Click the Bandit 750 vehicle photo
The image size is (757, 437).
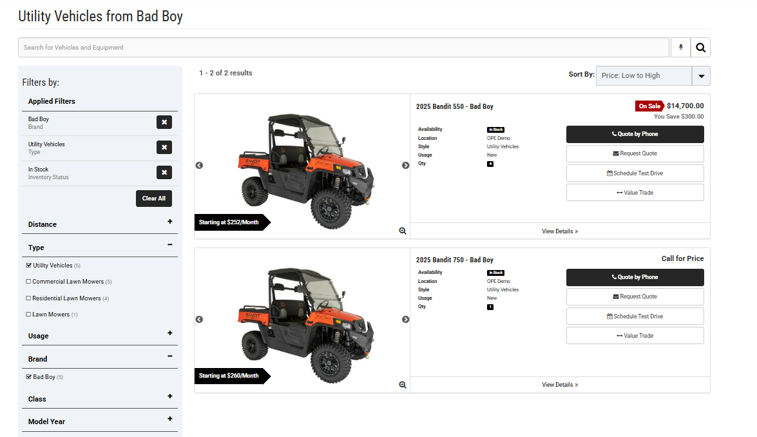click(306, 325)
